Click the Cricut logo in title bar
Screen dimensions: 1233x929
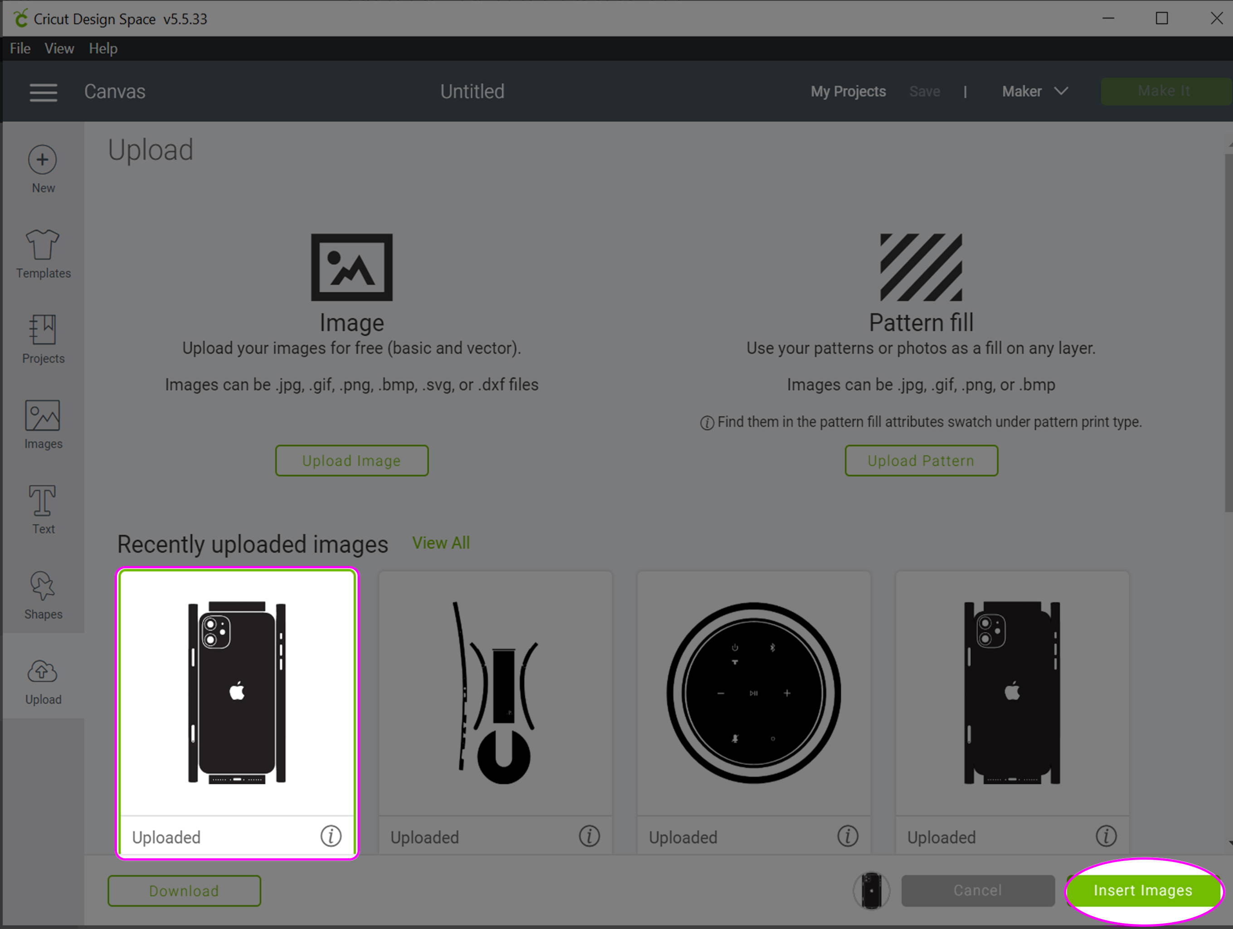click(20, 19)
